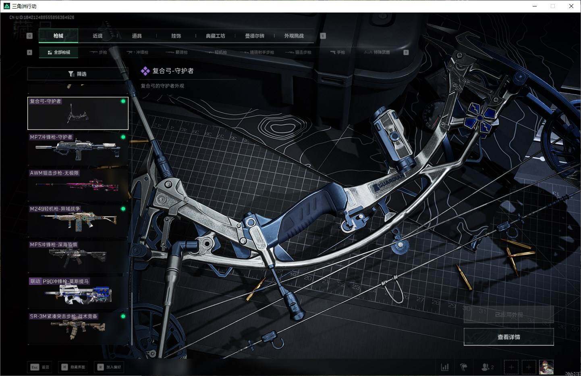
Task: Go to the 挂饰 tab
Action: click(x=176, y=36)
